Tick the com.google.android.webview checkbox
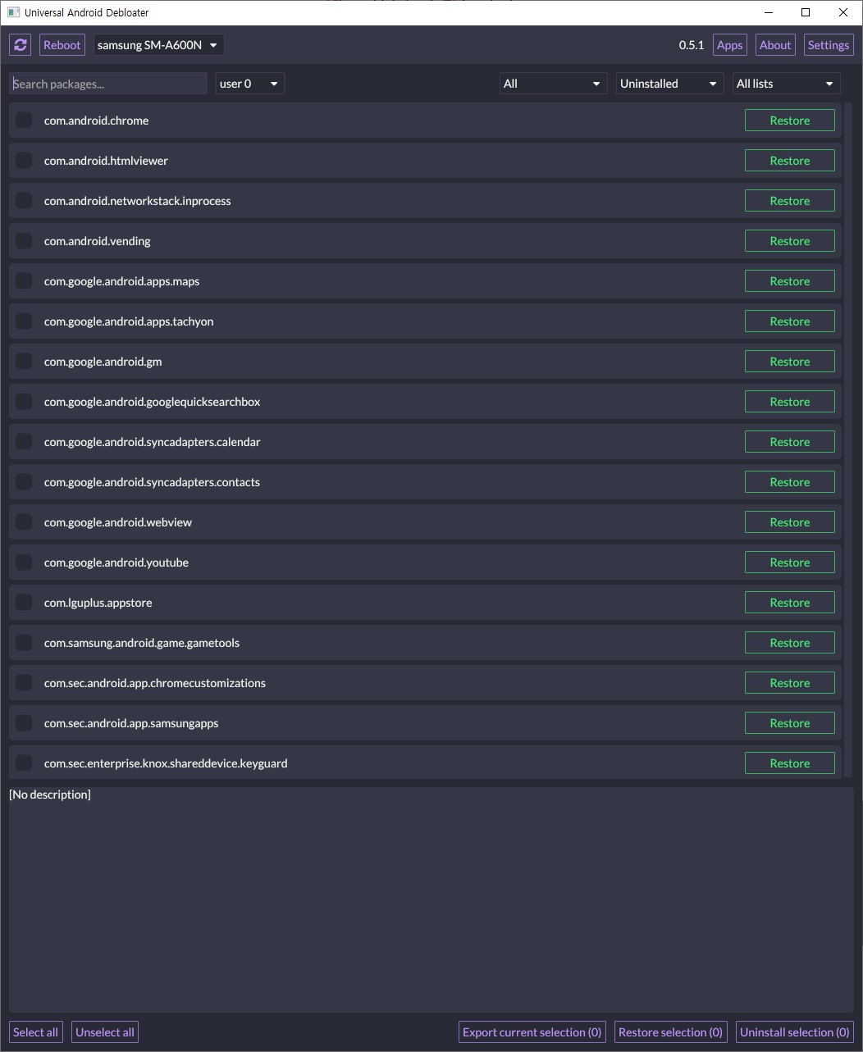Image resolution: width=863 pixels, height=1052 pixels. (x=24, y=522)
